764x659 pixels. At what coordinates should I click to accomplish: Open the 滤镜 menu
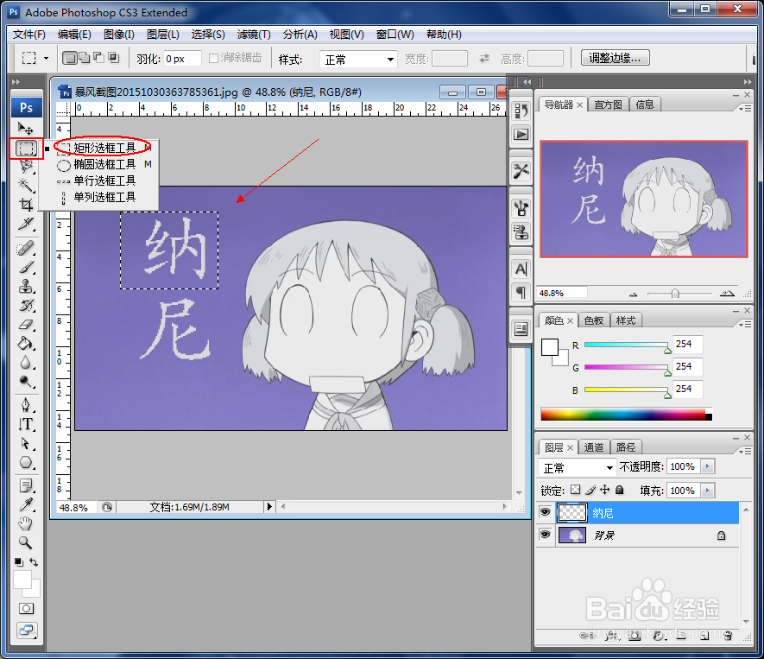tap(253, 35)
